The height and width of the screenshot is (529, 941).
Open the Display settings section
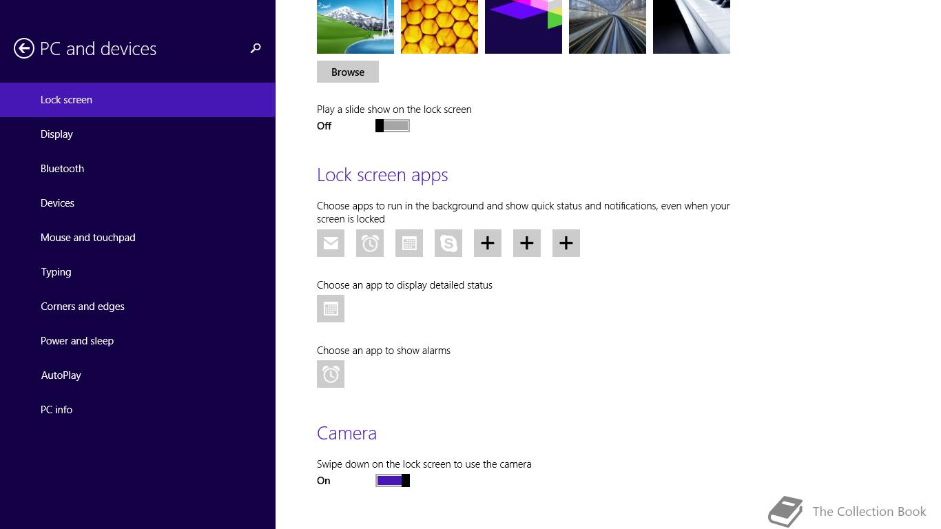click(x=138, y=134)
